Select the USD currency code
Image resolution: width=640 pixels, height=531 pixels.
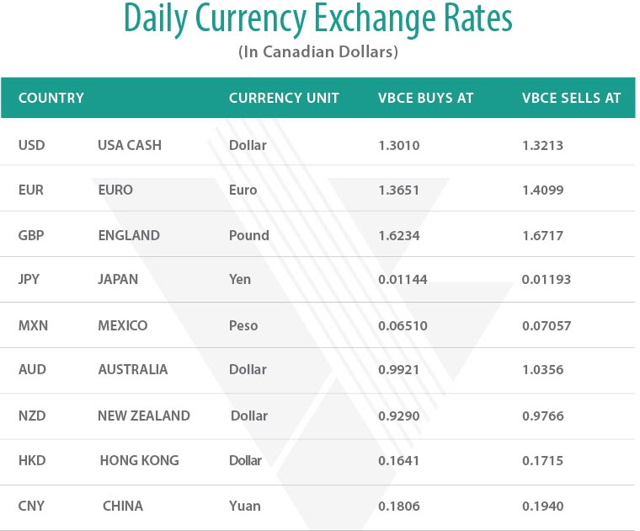[31, 145]
